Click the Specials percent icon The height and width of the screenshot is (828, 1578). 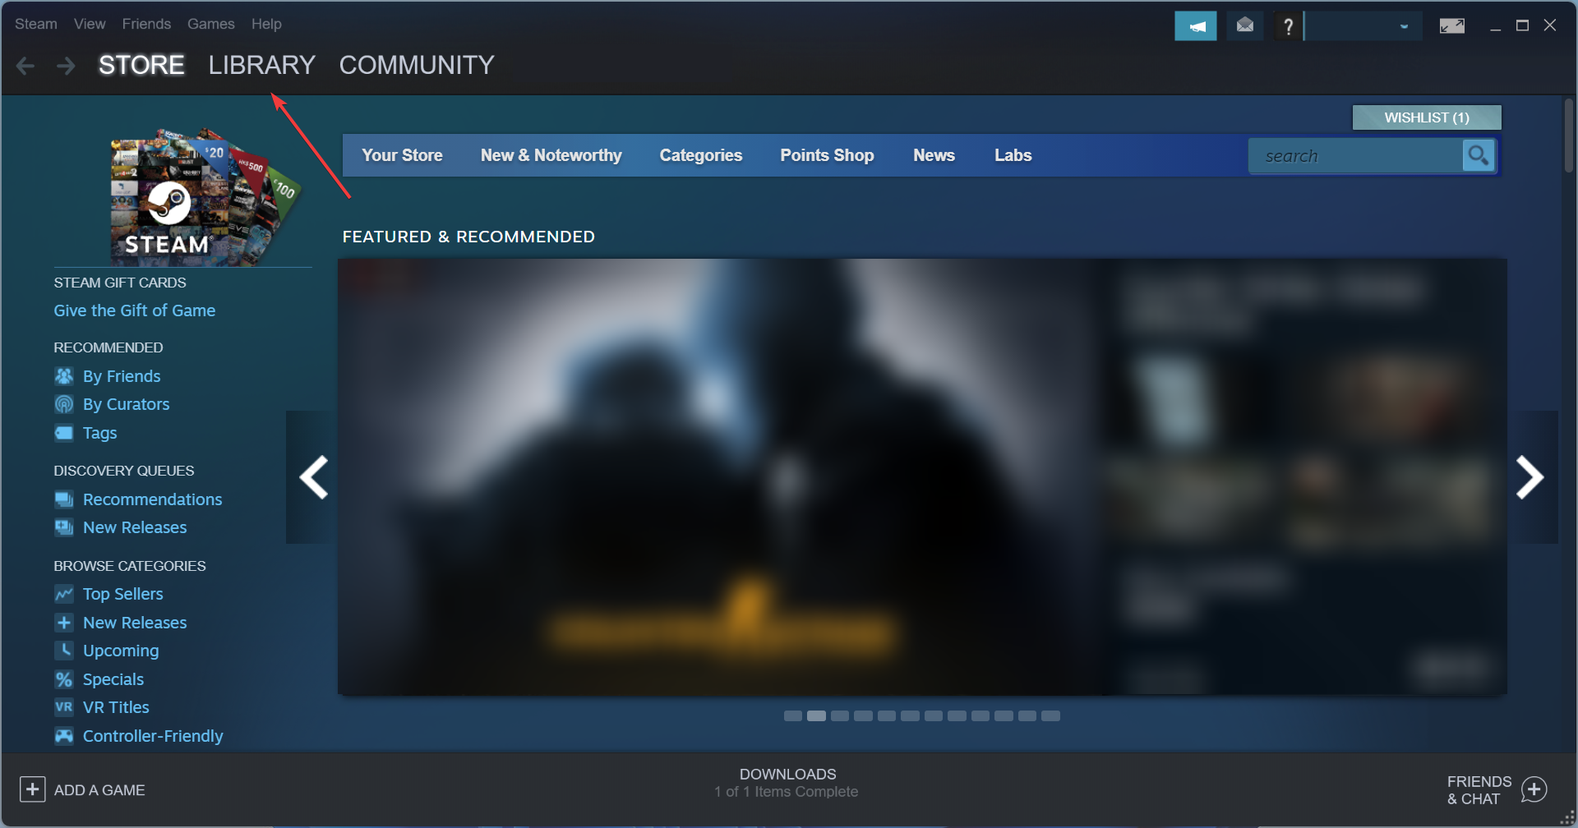(x=64, y=679)
